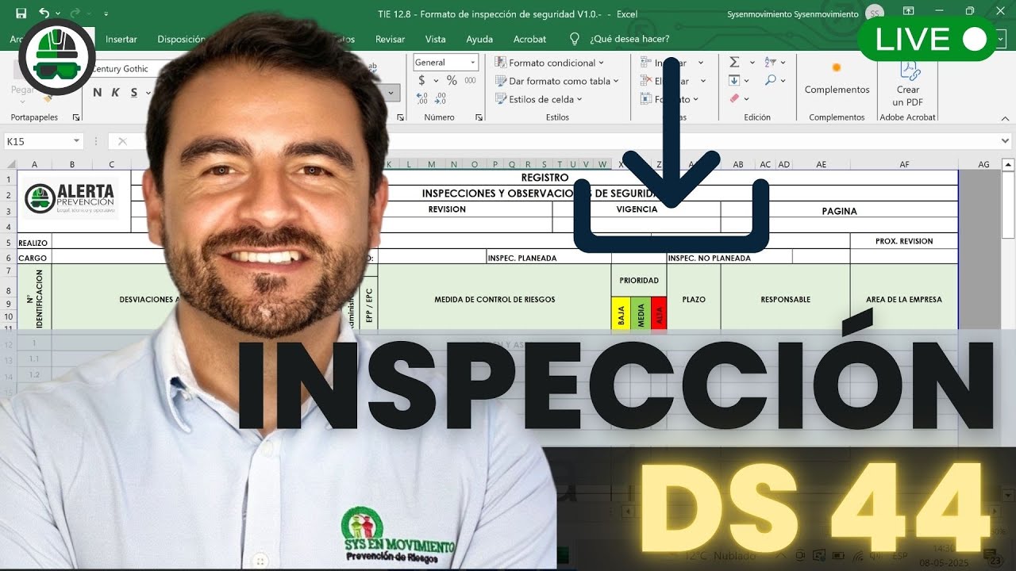Screen dimensions: 1016x571
Task: Open Formato condicional menu
Action: click(549, 63)
